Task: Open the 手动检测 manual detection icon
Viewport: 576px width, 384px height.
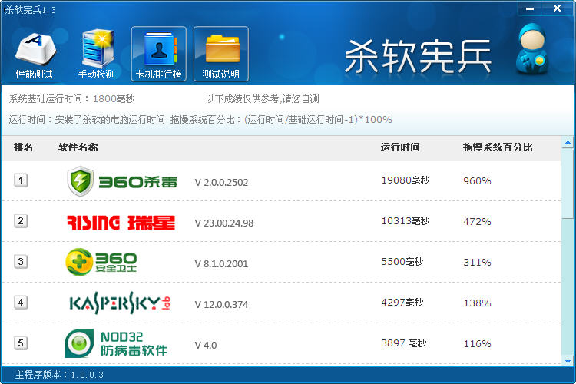Action: [x=97, y=55]
